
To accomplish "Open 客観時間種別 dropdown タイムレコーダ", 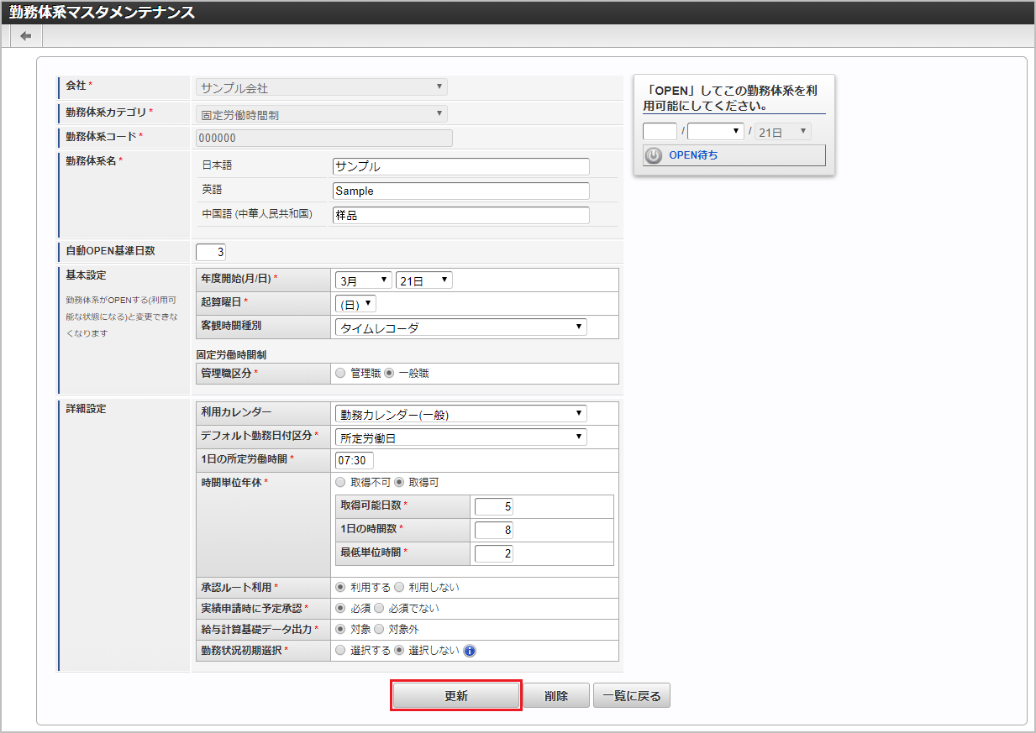I will 460,327.
